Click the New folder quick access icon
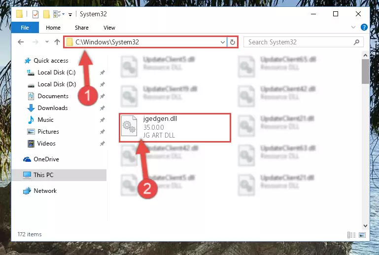Viewport: 379px width, 255px height. (46, 14)
